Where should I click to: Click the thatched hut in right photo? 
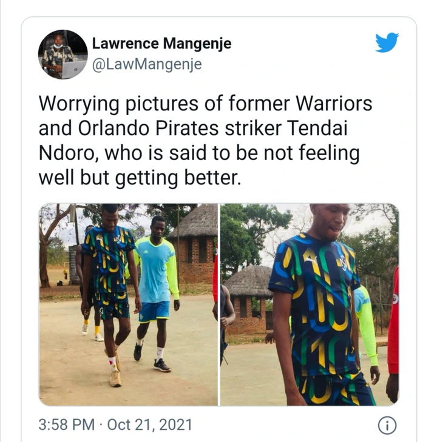(248, 299)
